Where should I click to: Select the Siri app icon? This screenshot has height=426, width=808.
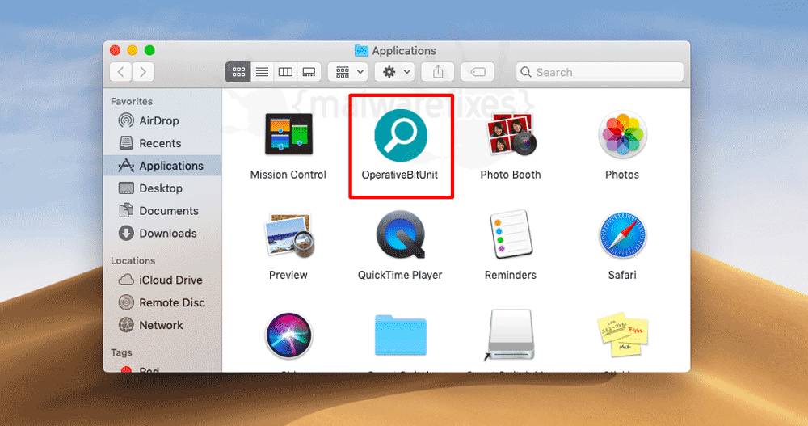coord(288,335)
